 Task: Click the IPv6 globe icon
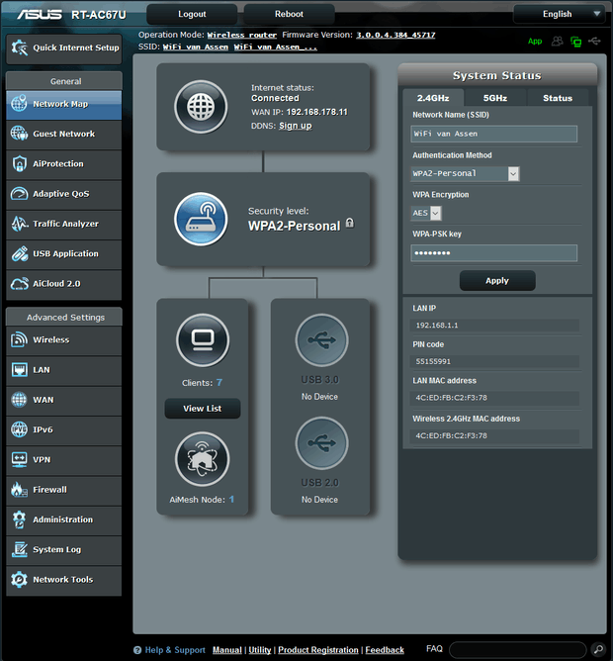point(19,429)
